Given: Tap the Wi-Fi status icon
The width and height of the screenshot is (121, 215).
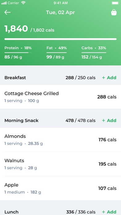Looking at the screenshot, I should 23,3.
